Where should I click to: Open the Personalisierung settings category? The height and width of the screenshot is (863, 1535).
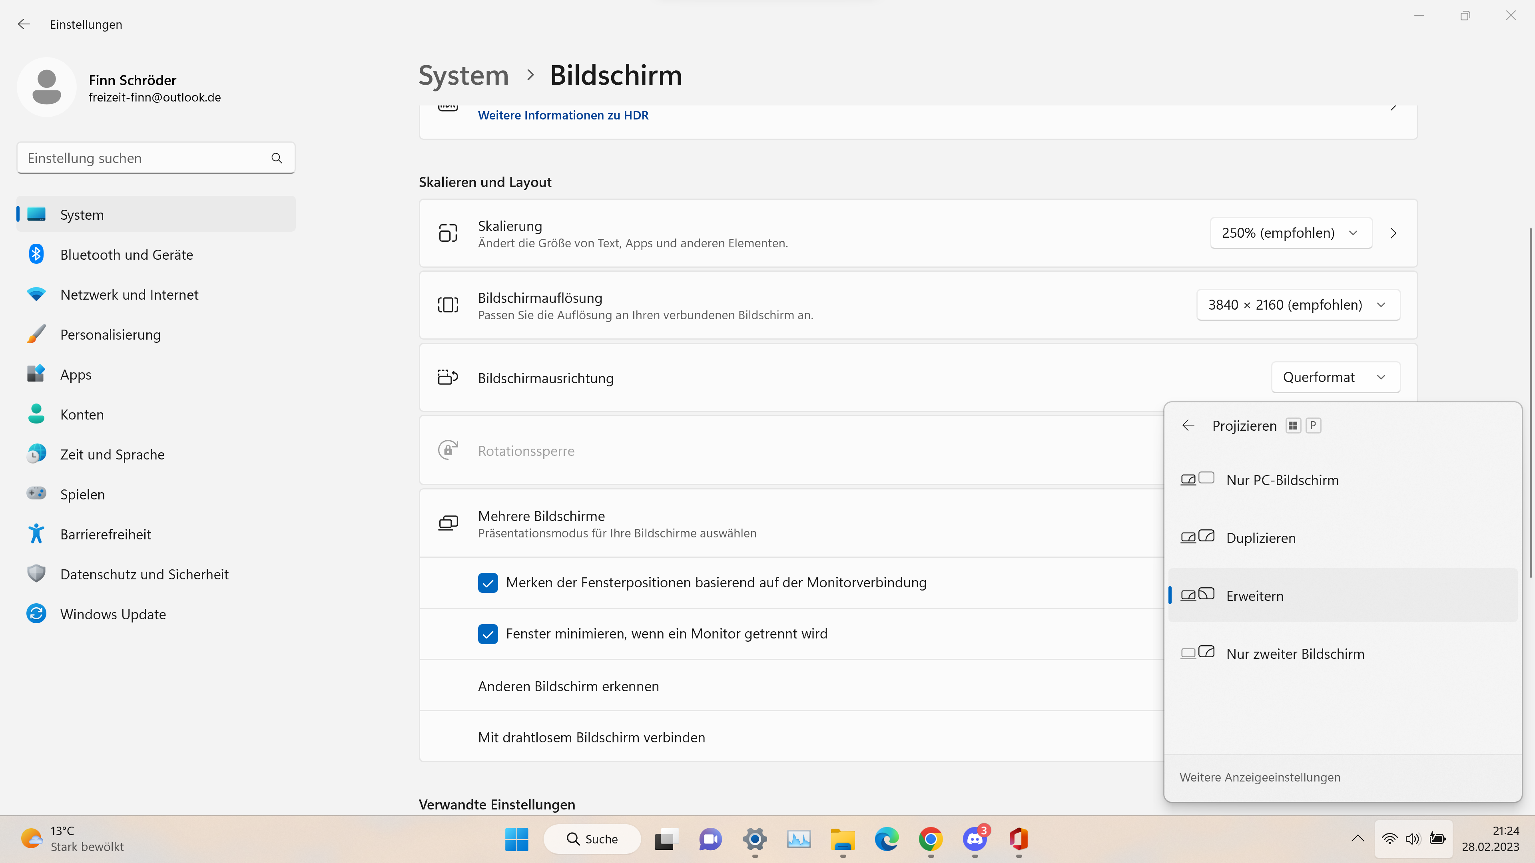(110, 335)
